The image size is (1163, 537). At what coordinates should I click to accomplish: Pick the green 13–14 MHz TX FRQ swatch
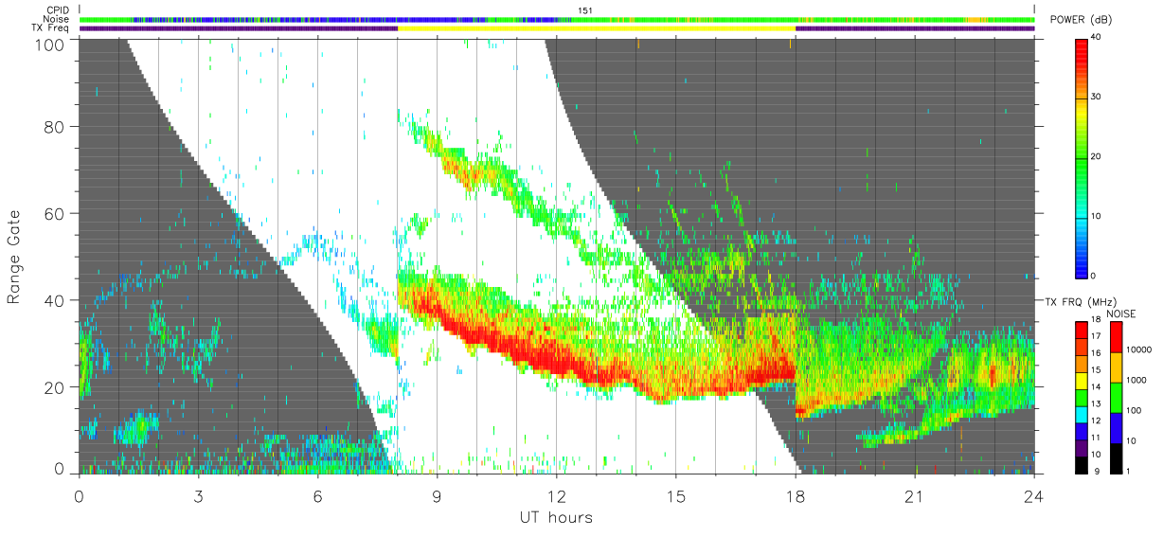pyautogui.click(x=1082, y=398)
